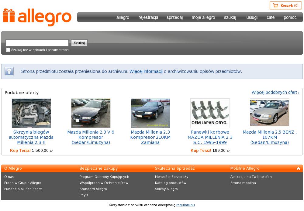
Task: Open the sprzedaj menu item
Action: 174,17
